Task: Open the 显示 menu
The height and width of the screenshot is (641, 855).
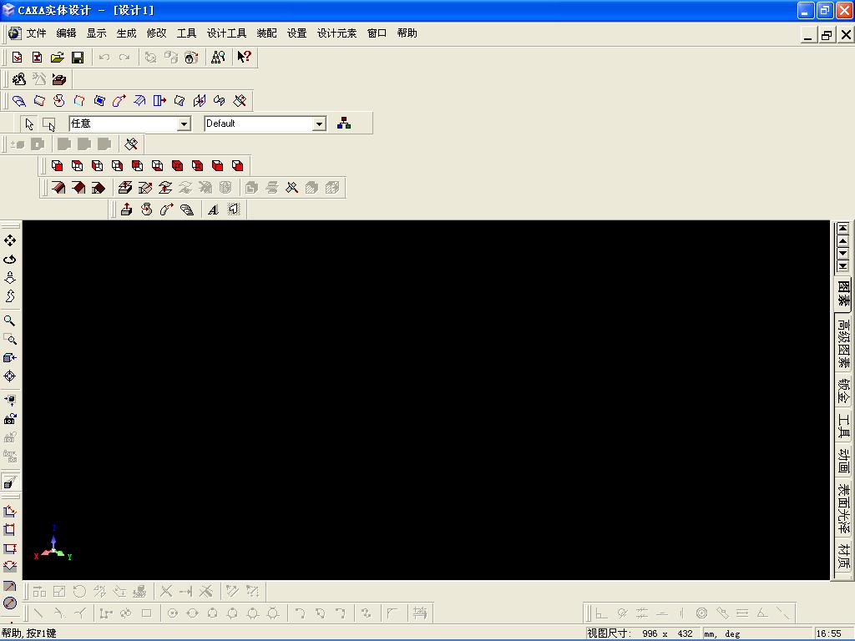Action: click(96, 33)
